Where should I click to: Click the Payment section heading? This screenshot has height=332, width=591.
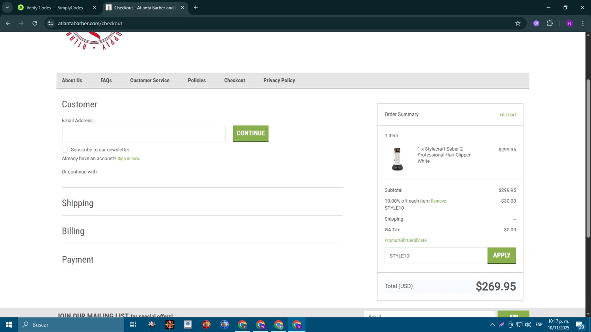point(78,260)
